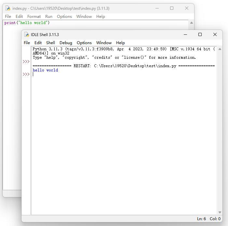Click the Python icon in IDLE Shell title bar
This screenshot has width=228, height=226.
(x=27, y=34)
